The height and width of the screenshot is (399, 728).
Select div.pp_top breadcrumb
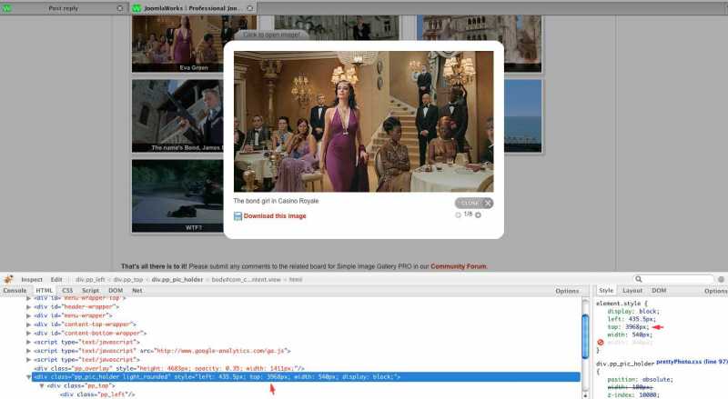(x=128, y=279)
